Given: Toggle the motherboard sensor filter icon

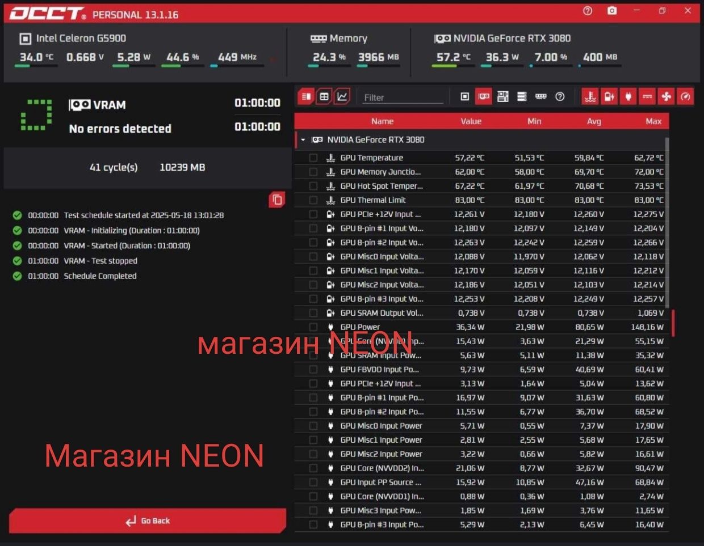Looking at the screenshot, I should pos(502,97).
